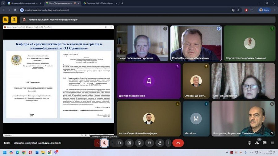This screenshot has width=278, height=156.
Task: Raise your hand in the meeting
Action: pos(159,143)
